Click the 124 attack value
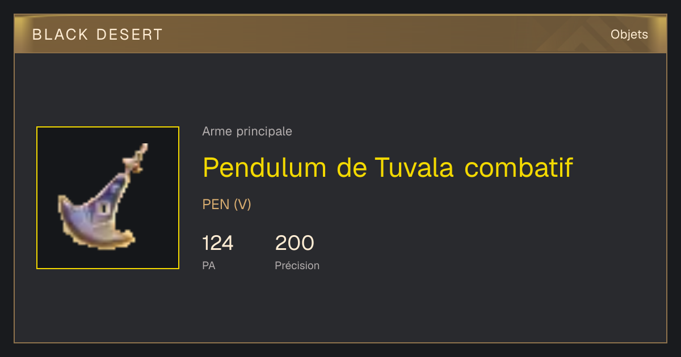The image size is (681, 357). (x=218, y=243)
